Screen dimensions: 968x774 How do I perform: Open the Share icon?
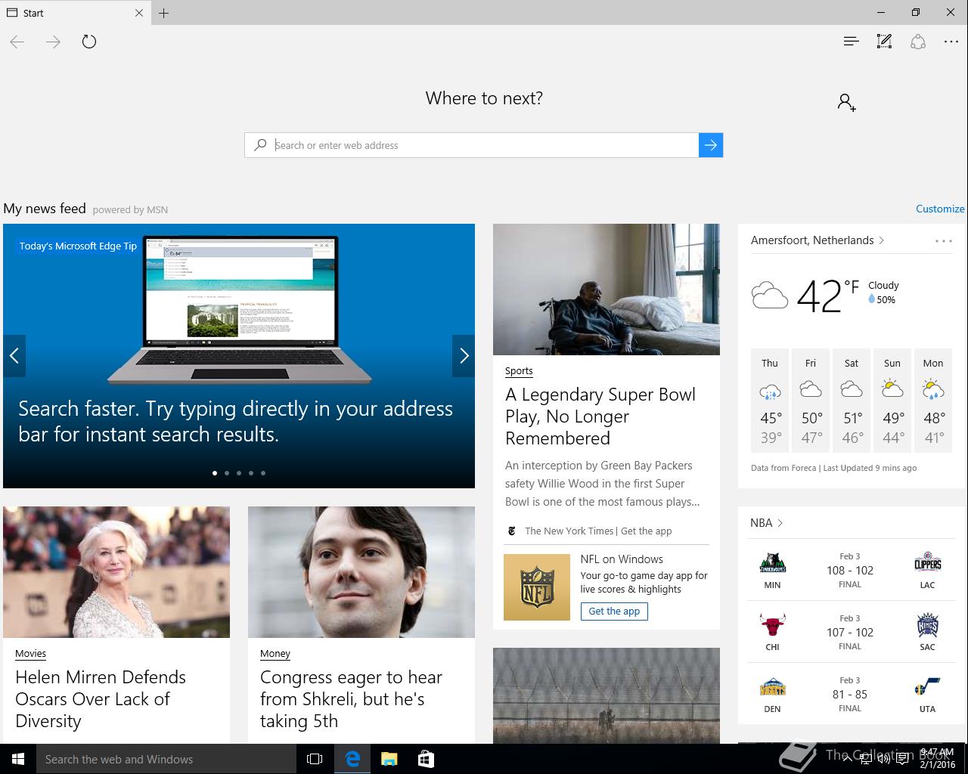918,42
